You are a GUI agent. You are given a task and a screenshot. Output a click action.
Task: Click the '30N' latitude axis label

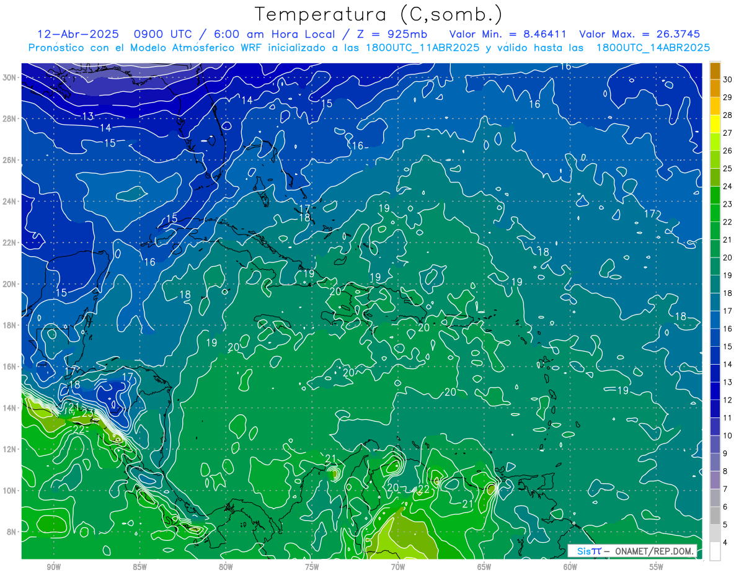pos(10,78)
